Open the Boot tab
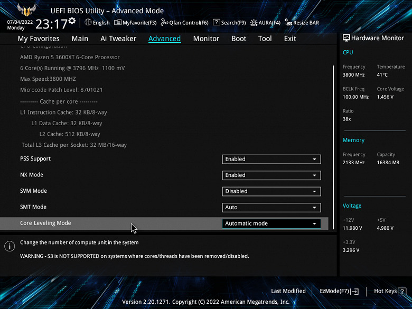 (x=239, y=39)
